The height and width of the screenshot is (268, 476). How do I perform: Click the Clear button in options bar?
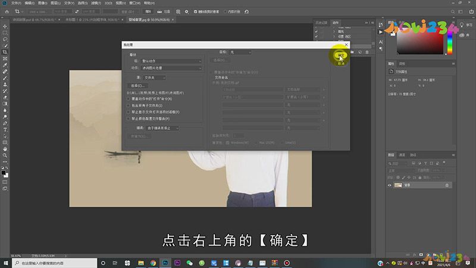click(x=148, y=11)
